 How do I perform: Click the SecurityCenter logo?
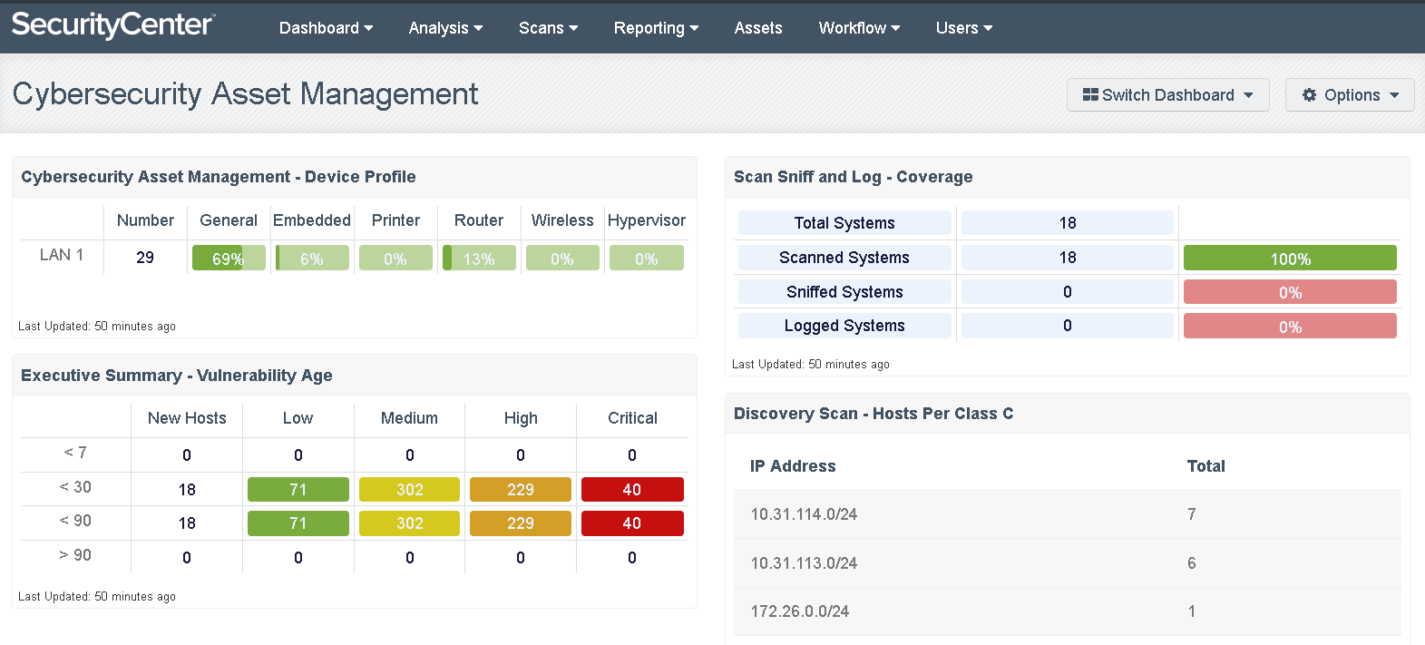tap(113, 24)
